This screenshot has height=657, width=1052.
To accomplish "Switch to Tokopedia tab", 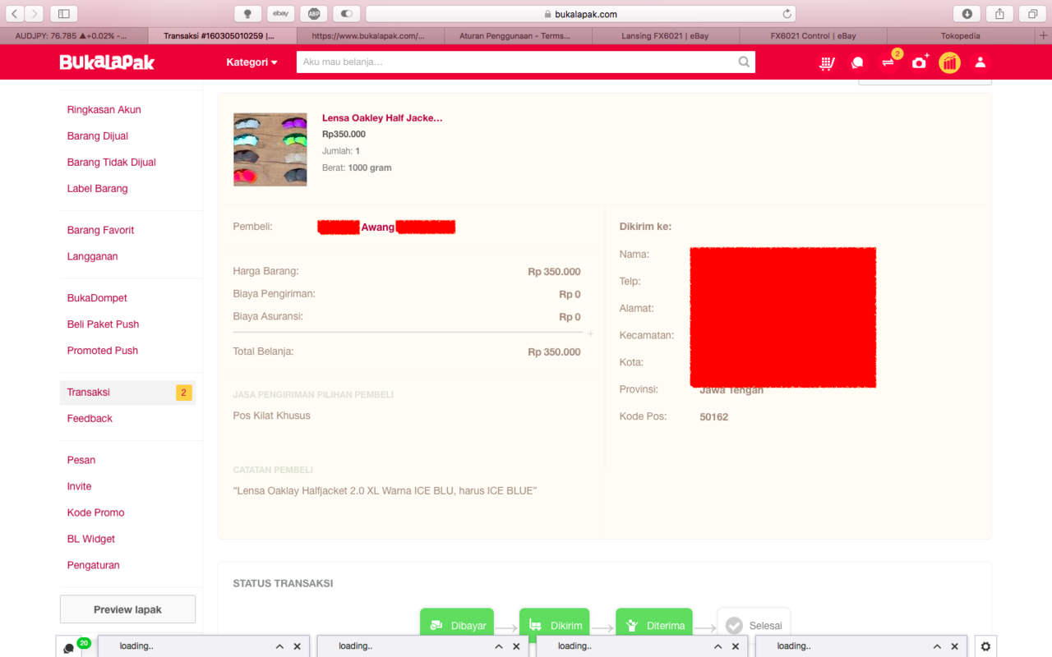I will pos(962,36).
